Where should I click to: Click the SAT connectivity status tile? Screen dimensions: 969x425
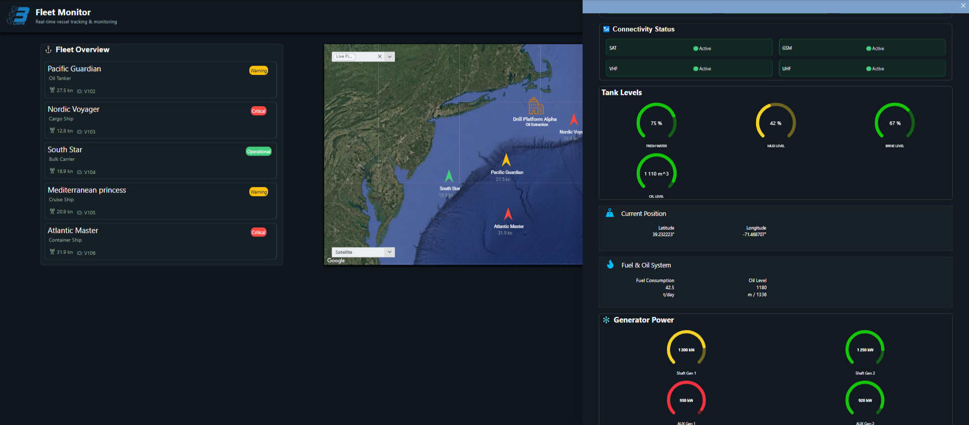688,48
